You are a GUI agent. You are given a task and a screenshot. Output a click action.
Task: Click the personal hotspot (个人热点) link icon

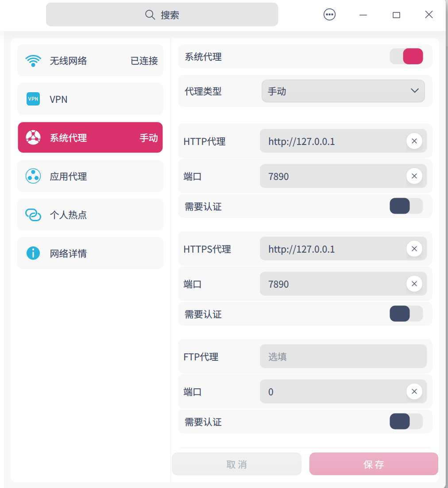33,215
